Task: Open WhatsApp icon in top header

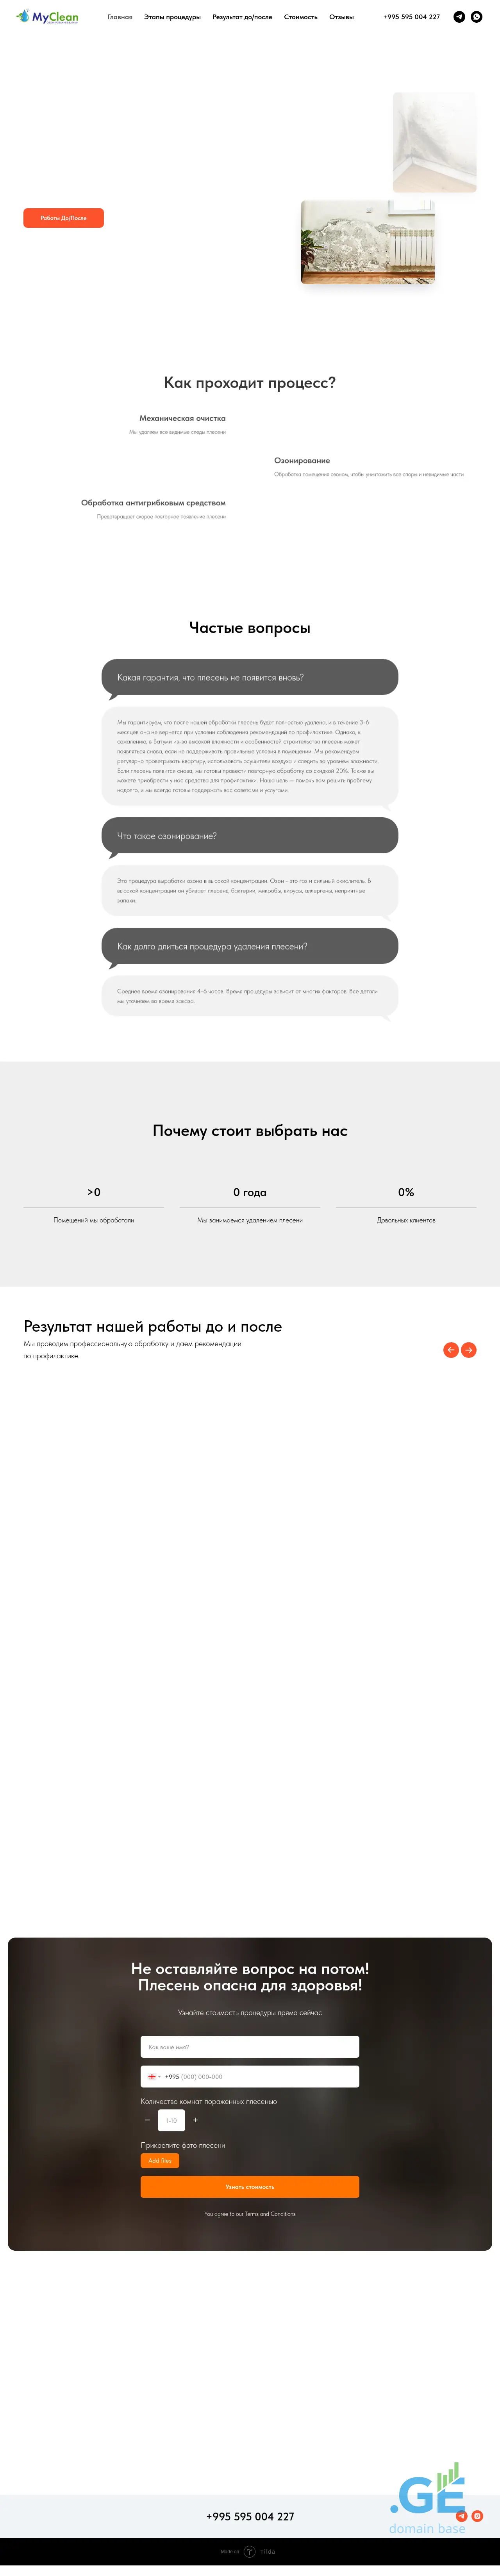Action: 477,17
